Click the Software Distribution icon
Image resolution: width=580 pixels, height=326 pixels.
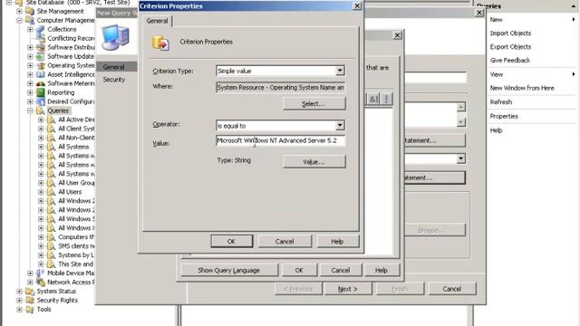[x=41, y=47]
